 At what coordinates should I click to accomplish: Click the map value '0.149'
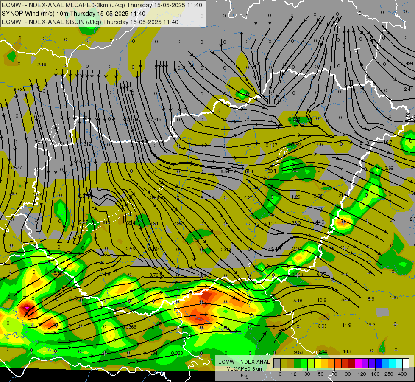tap(297, 275)
